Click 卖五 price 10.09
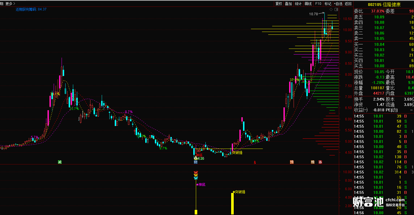414x215 pixels. [379, 17]
